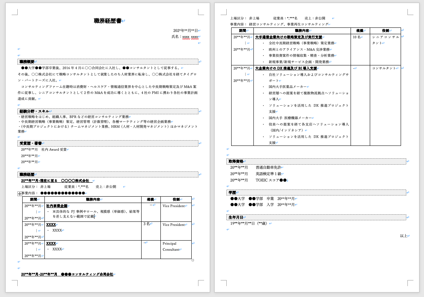
Task: Click the line 事業内容：経営コンサルティング、事業再生コンサルティング
Action: 279,24
